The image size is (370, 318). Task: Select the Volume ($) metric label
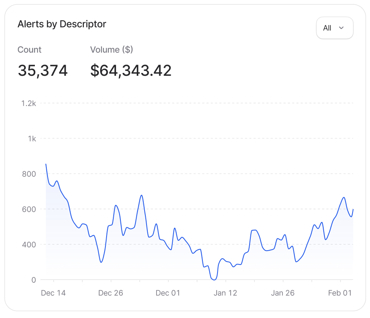click(x=111, y=50)
